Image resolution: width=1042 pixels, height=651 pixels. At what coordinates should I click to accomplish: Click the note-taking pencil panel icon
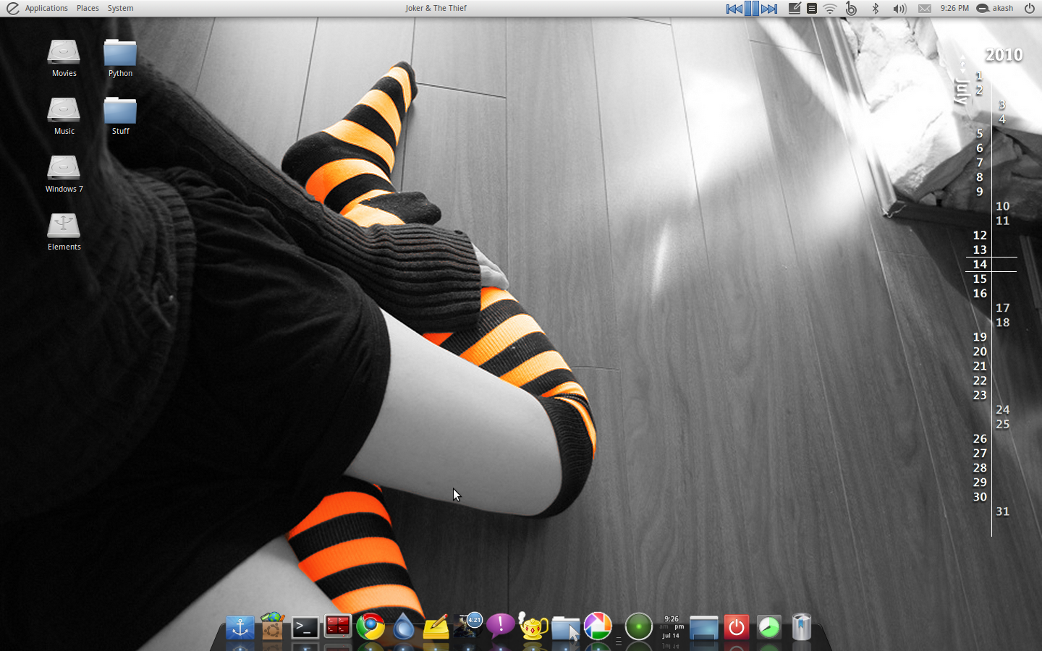pos(795,9)
